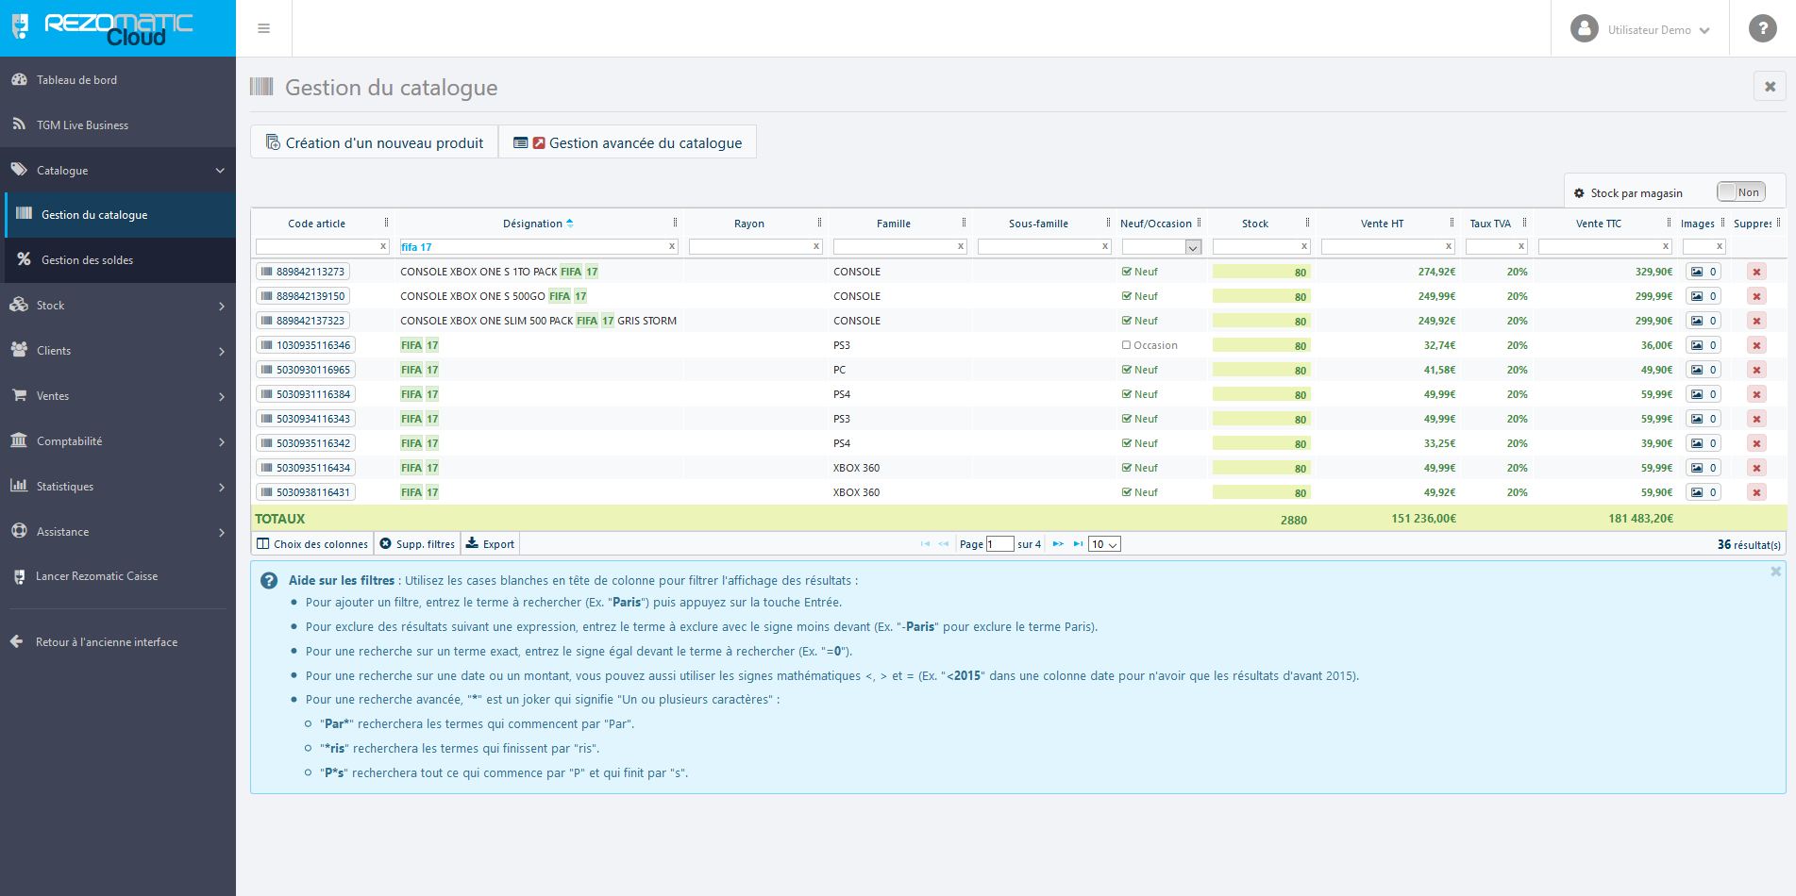This screenshot has height=896, width=1796.
Task: Toggle the hamburger sidebar menu
Action: click(x=263, y=28)
